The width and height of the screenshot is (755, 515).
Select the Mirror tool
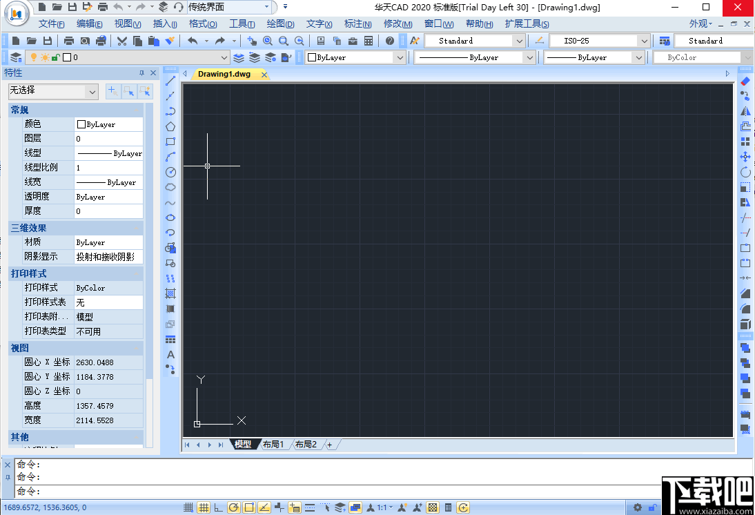745,111
